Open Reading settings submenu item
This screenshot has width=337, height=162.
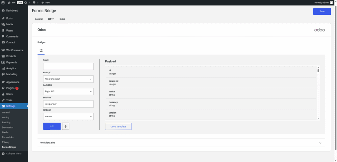click(6, 123)
